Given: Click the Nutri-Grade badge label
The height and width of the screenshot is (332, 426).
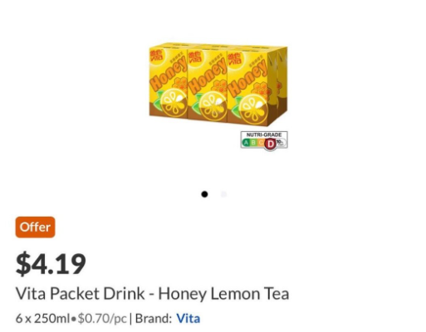Looking at the screenshot, I should [x=264, y=134].
